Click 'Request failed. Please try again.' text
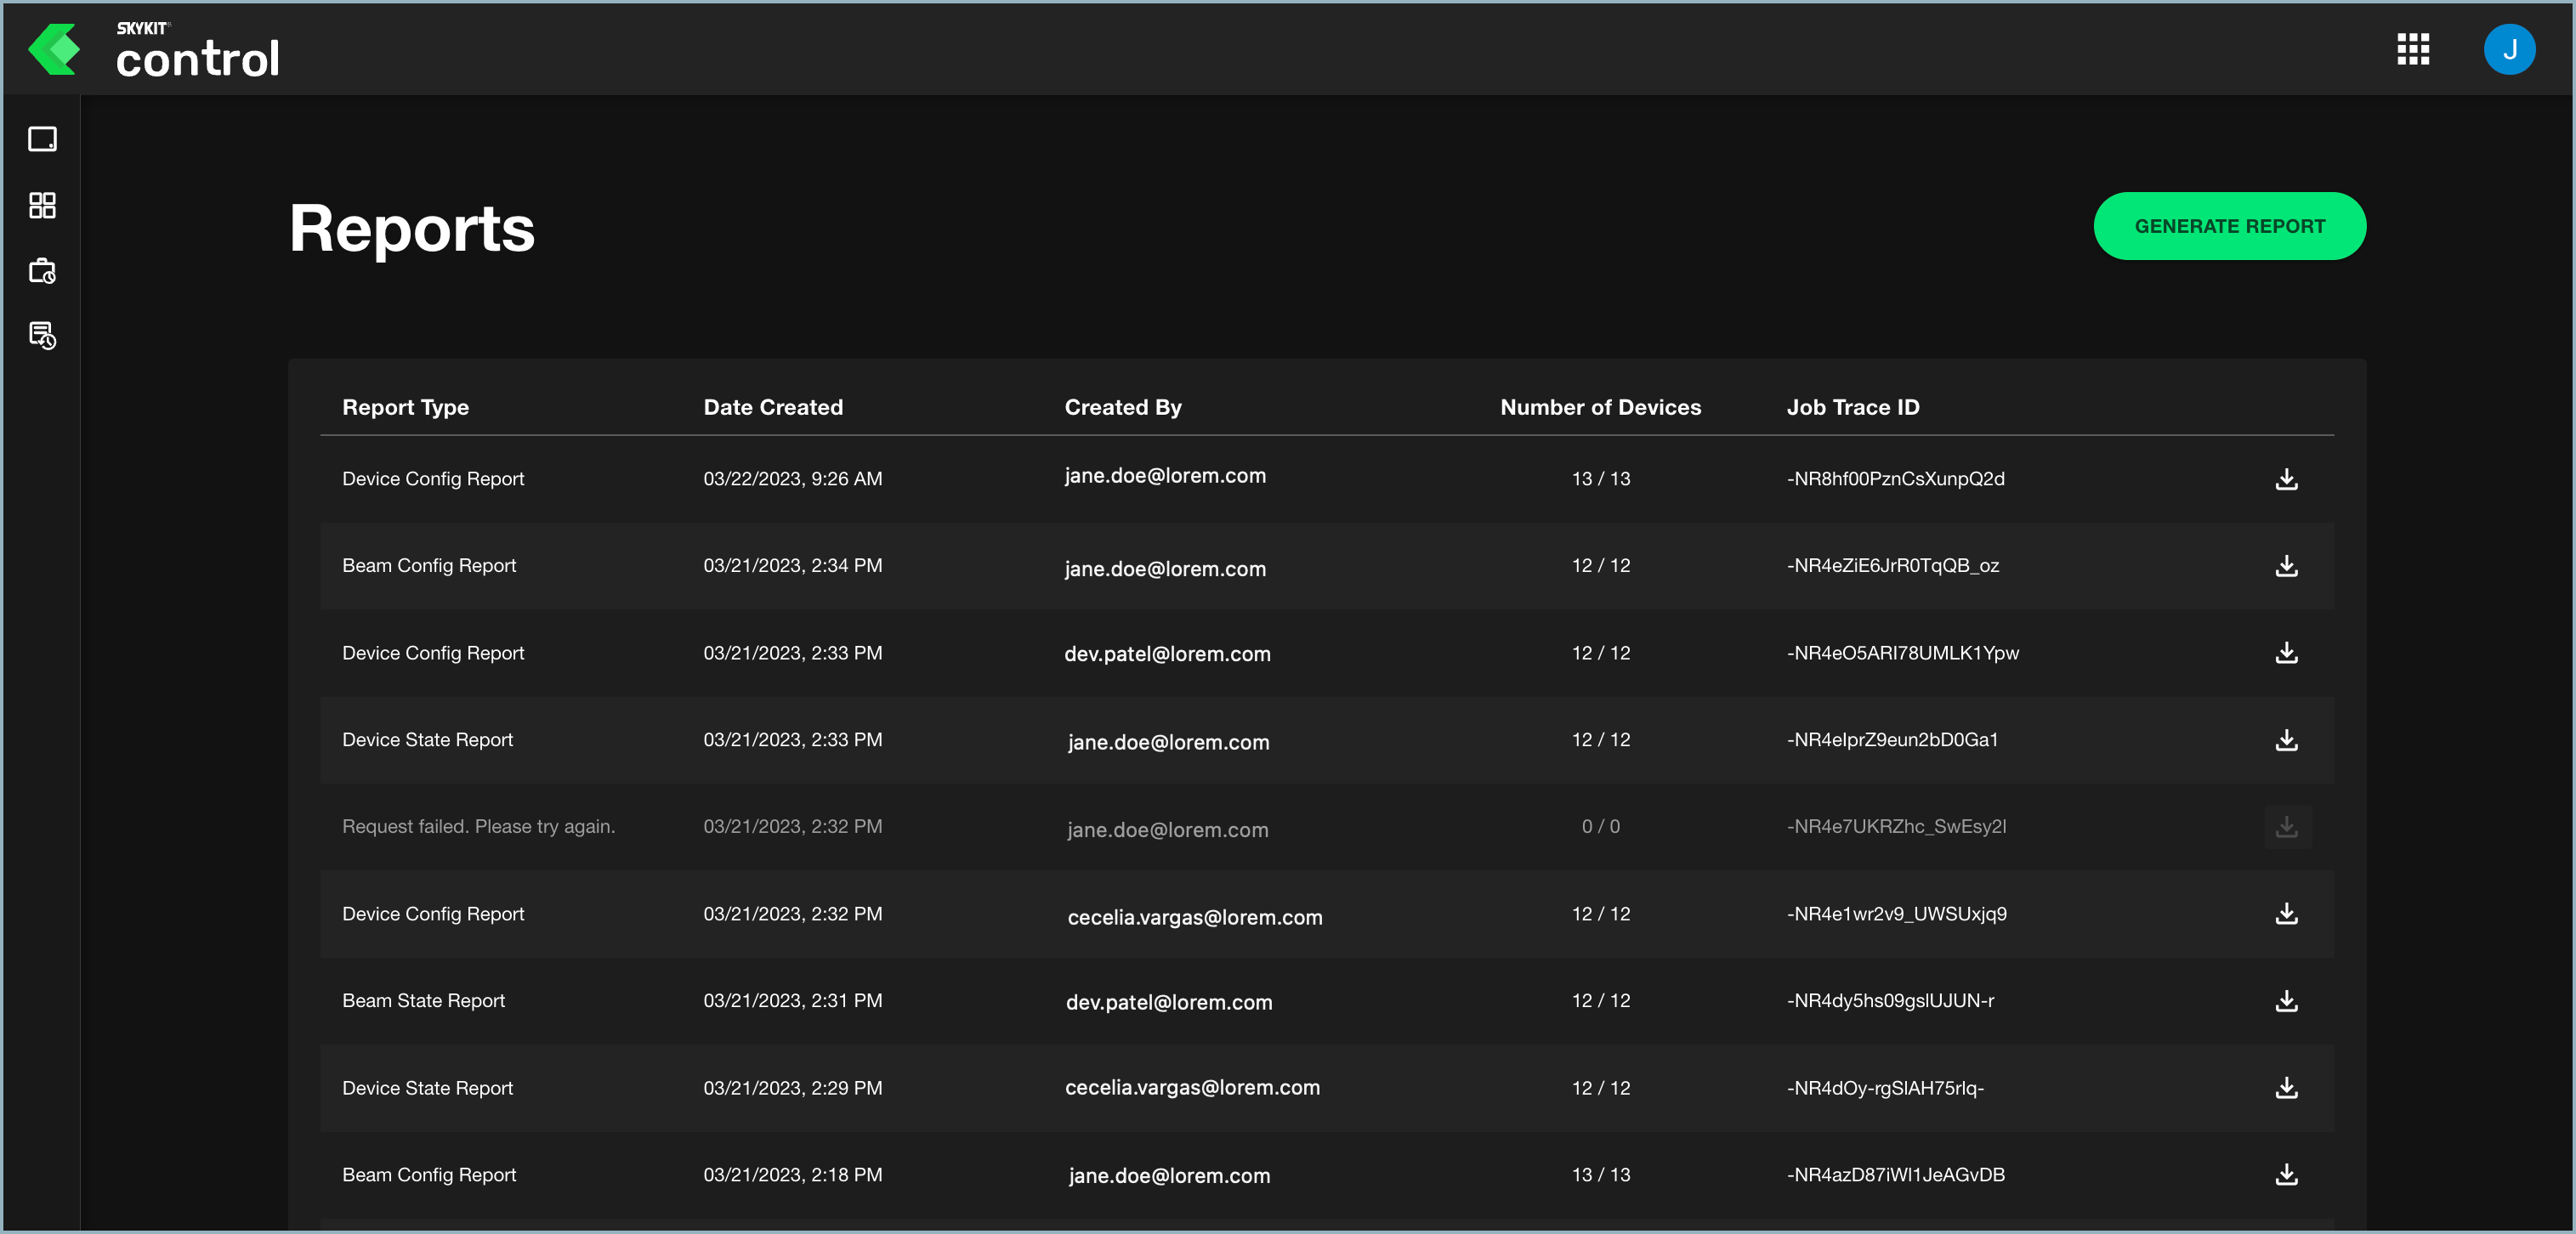2576x1234 pixels. pyautogui.click(x=478, y=827)
